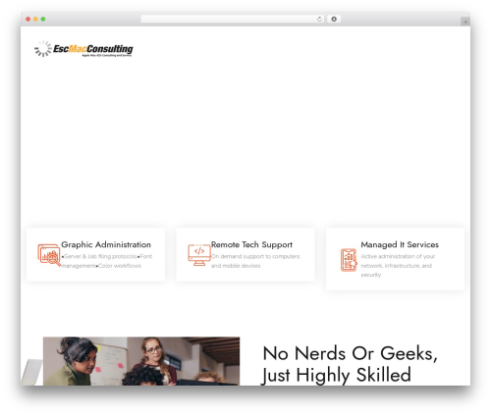Open the Remote Tech Support heading
This screenshot has height=415, width=491.
point(251,244)
